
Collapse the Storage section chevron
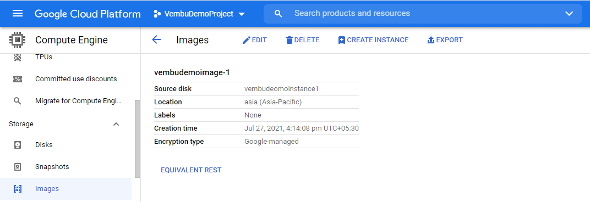(116, 124)
